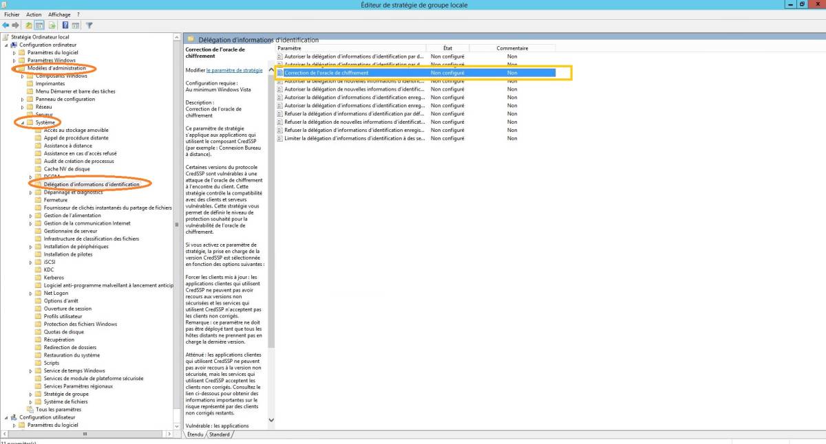This screenshot has width=826, height=444.
Task: Open Help with the blue question icon
Action: [65, 25]
